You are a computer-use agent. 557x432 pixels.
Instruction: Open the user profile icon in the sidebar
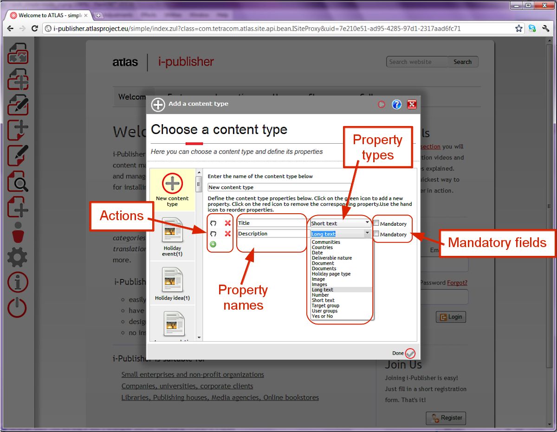tap(18, 232)
